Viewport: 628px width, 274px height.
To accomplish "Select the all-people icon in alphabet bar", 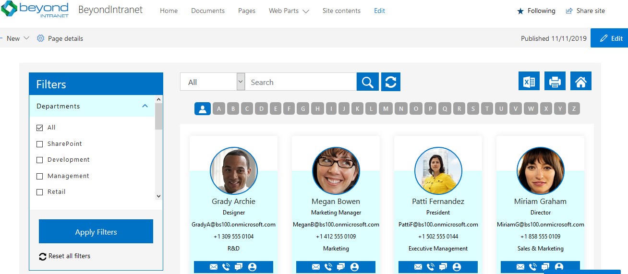I will point(202,109).
